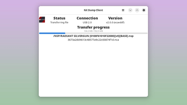Click the Status heading
This screenshot has height=105, width=187.
(59, 18)
